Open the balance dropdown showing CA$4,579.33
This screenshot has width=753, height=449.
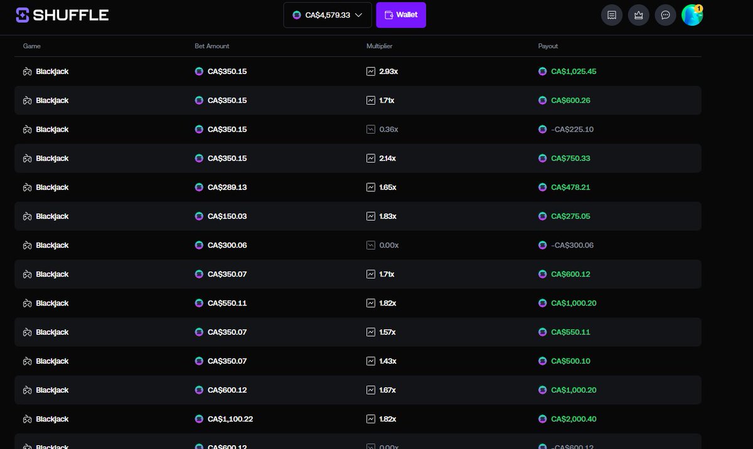[328, 15]
